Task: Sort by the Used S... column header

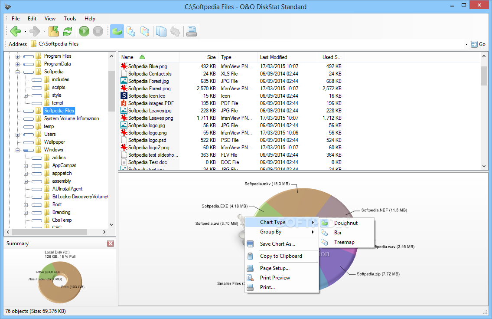Action: 331,57
